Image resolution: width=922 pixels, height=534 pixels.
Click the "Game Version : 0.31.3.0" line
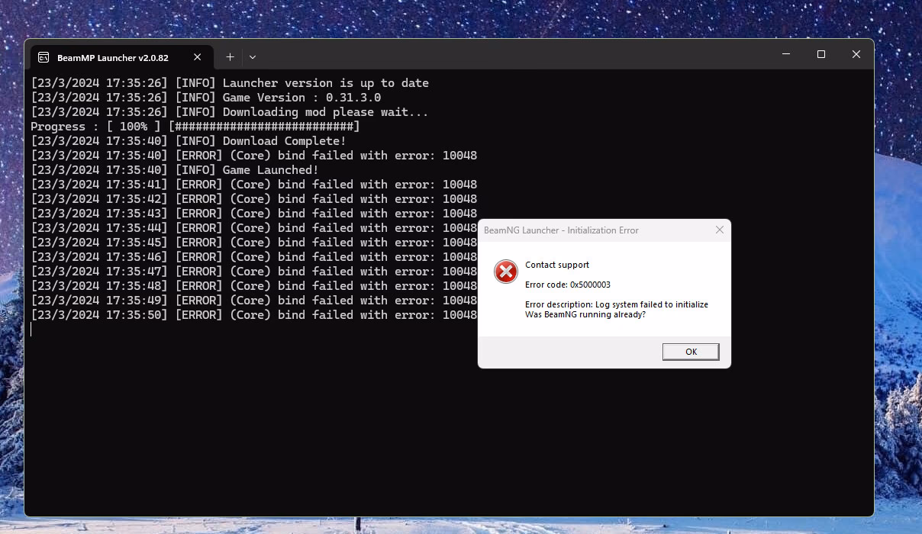coord(206,98)
